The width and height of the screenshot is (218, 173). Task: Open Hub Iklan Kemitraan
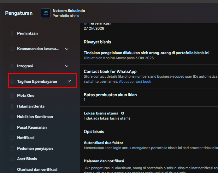coord(35,117)
